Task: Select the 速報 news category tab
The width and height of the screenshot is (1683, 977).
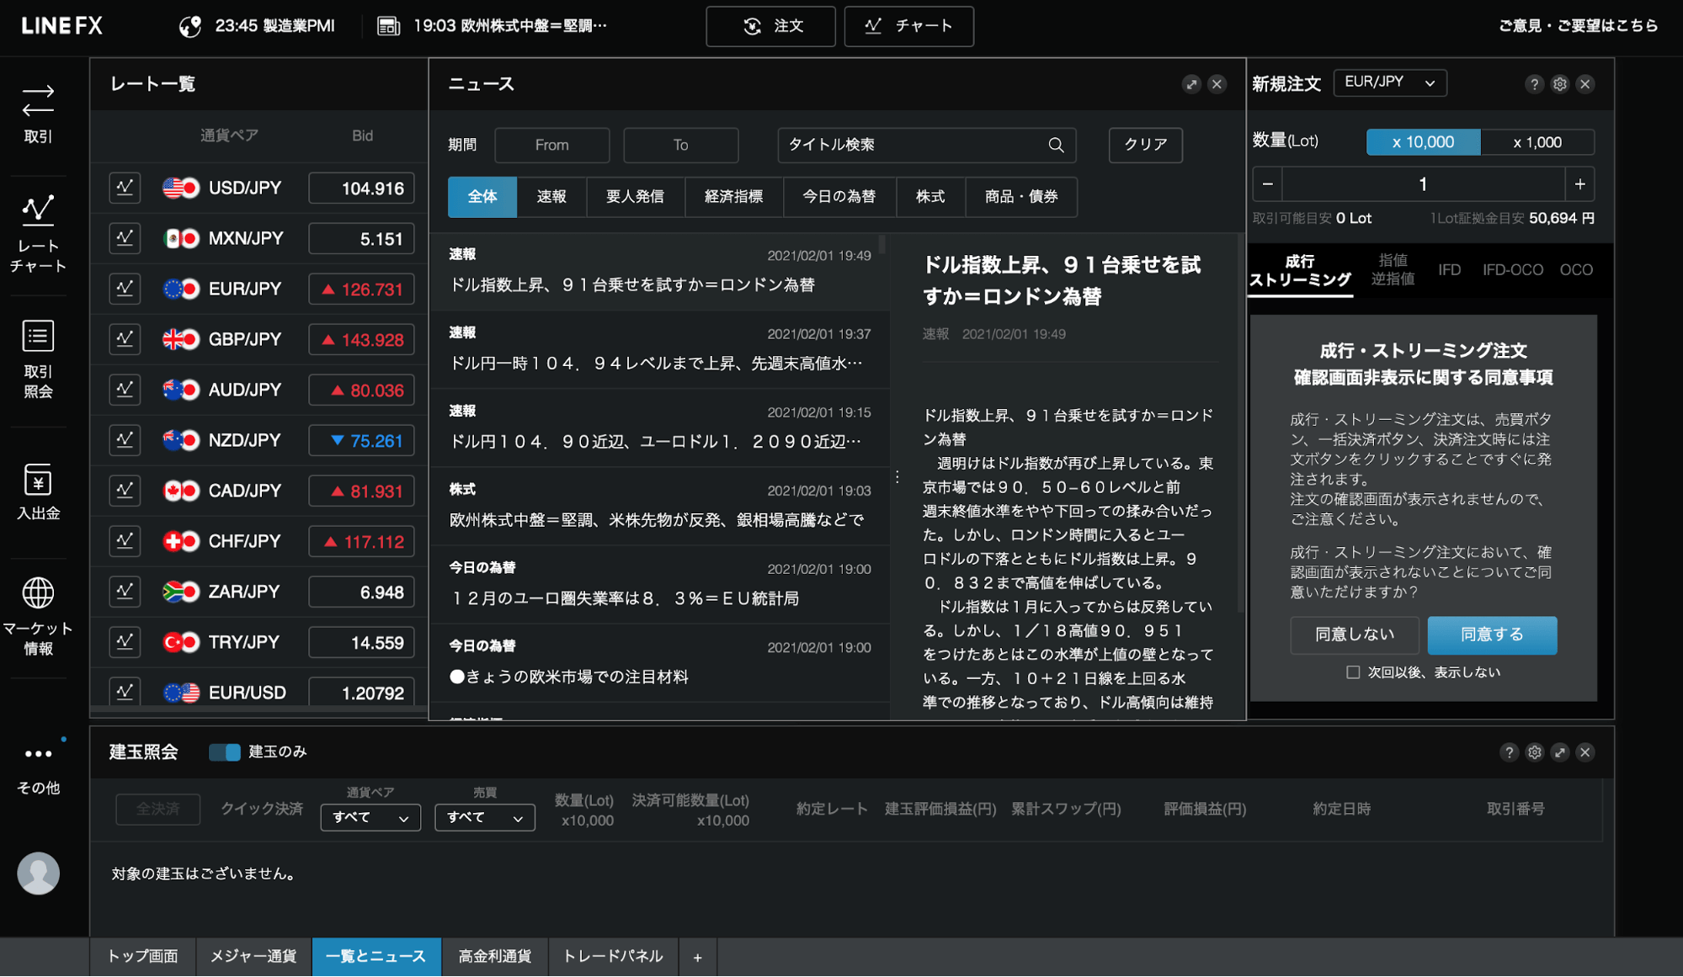Action: [551, 197]
